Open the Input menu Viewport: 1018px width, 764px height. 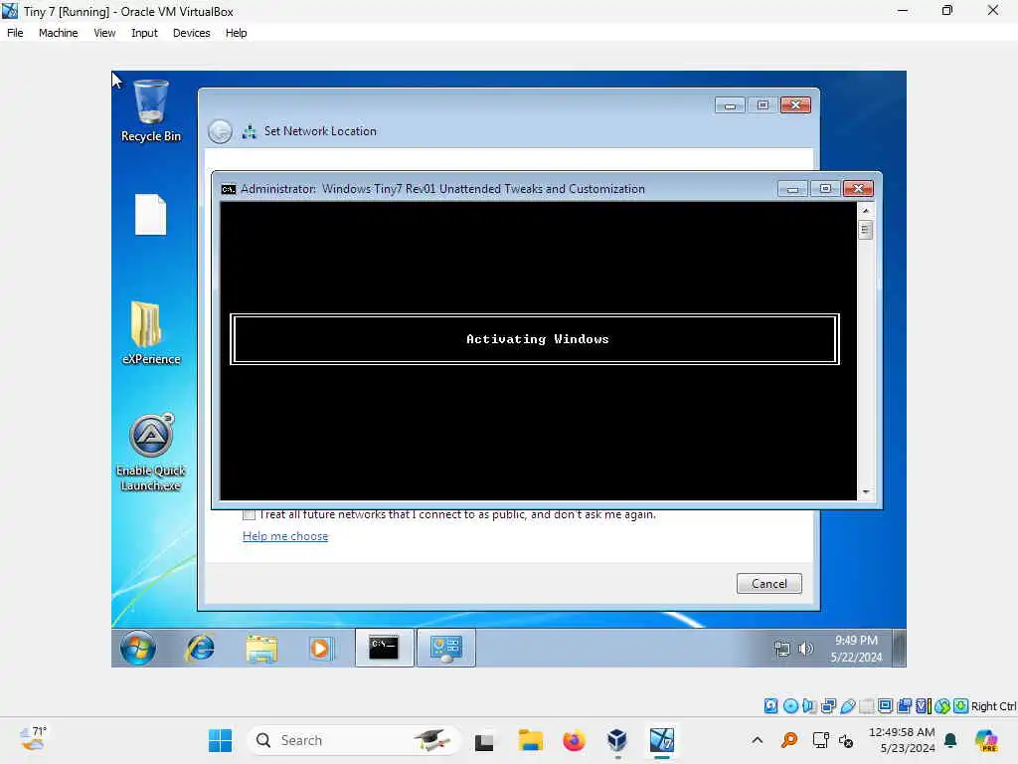pyautogui.click(x=144, y=33)
